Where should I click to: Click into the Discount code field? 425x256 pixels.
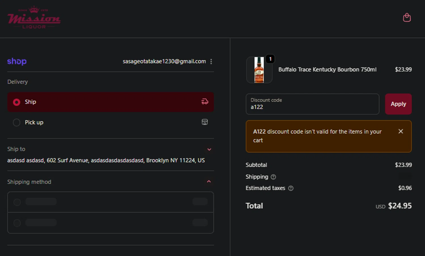(313, 104)
